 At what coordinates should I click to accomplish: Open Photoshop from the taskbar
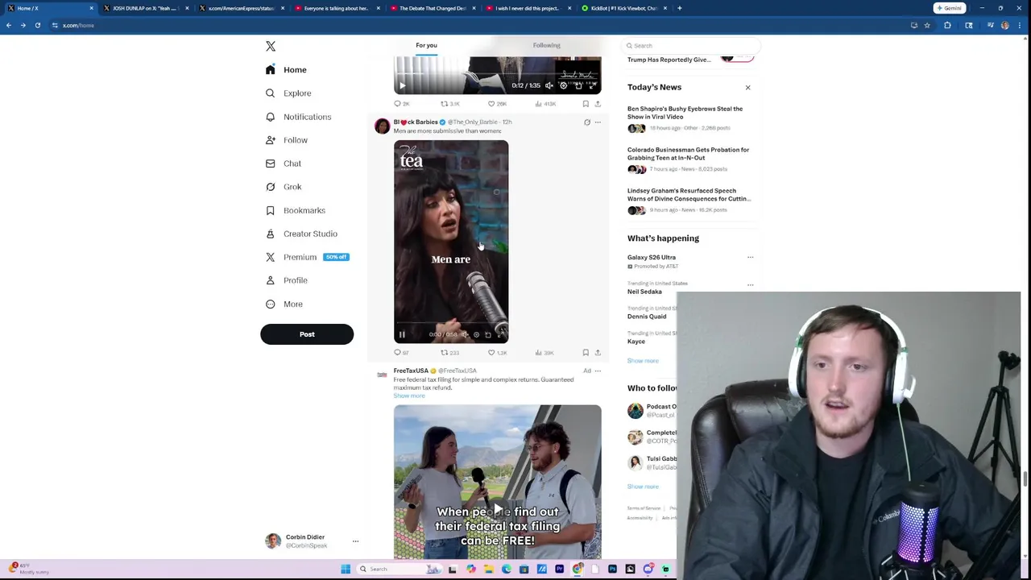click(612, 569)
